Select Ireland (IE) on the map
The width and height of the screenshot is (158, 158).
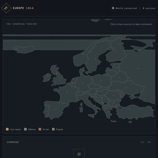pyautogui.click(x=46, y=78)
